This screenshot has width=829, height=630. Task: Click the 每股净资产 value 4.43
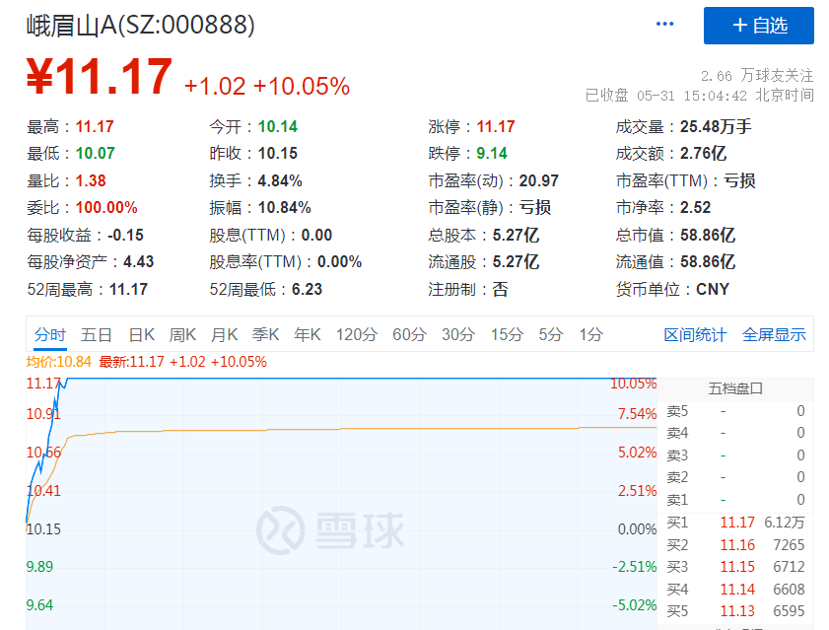coord(139,262)
